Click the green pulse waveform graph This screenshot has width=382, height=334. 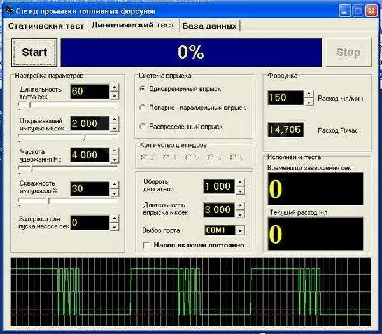click(191, 291)
